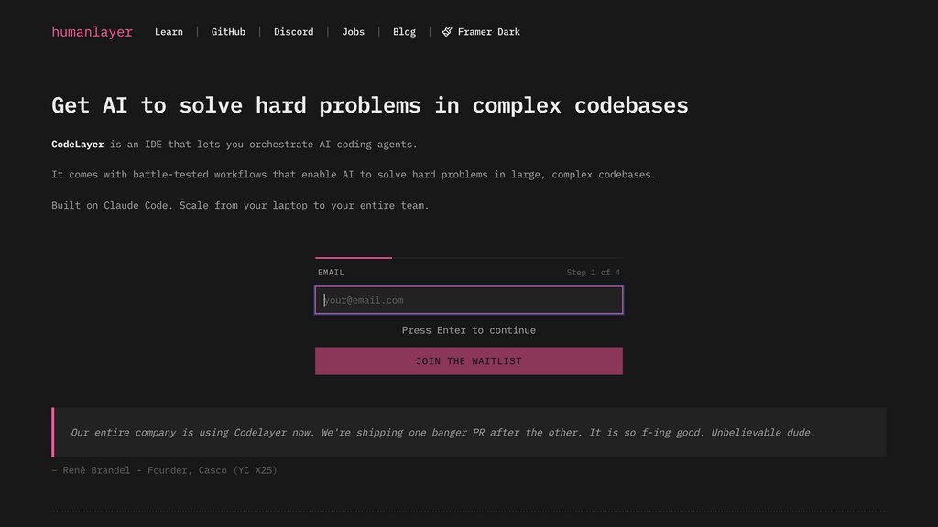Open the Discord link in the navigation
938x527 pixels.
(x=293, y=31)
